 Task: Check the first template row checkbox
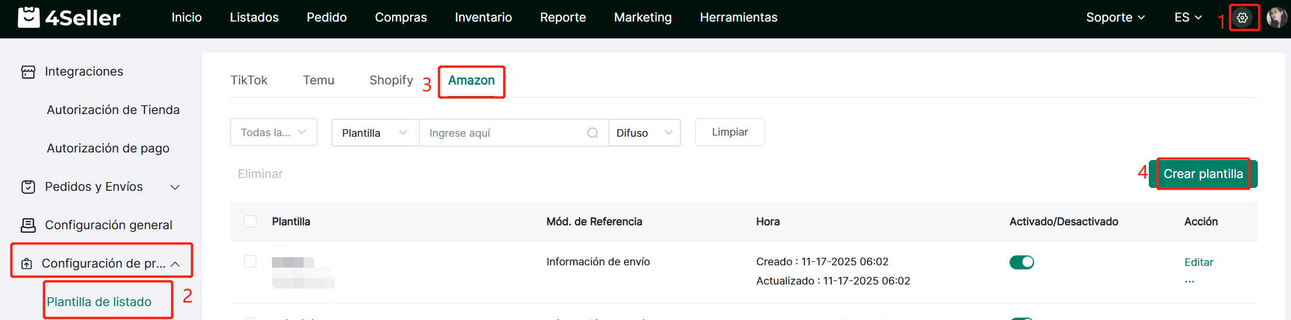pos(251,262)
